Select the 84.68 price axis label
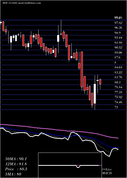This screenshot has height=178, width=127. (118, 67)
